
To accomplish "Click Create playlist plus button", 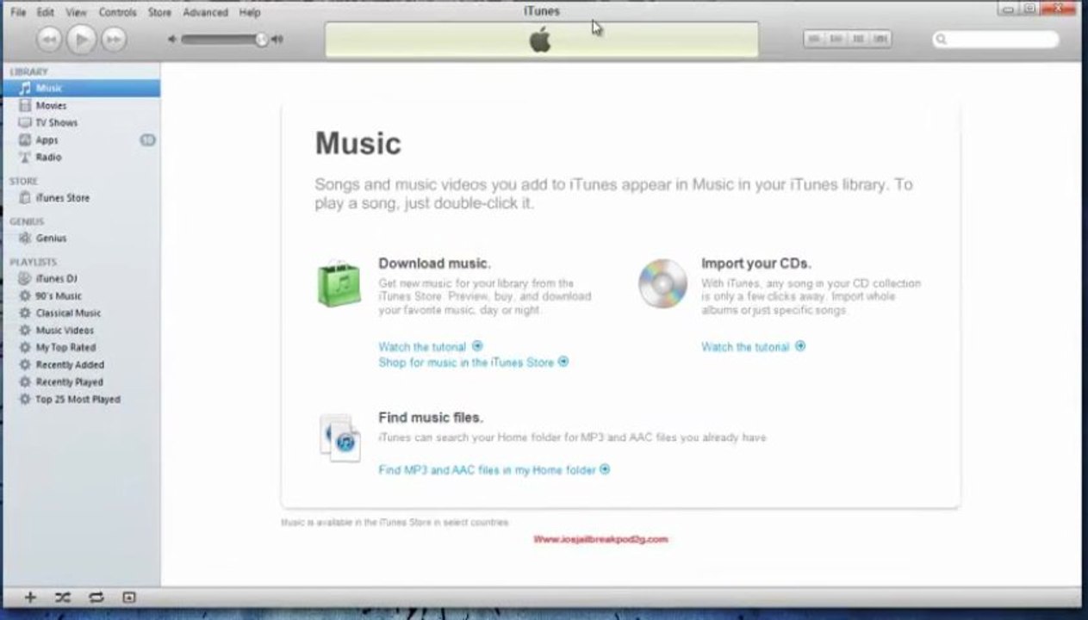I will [30, 597].
